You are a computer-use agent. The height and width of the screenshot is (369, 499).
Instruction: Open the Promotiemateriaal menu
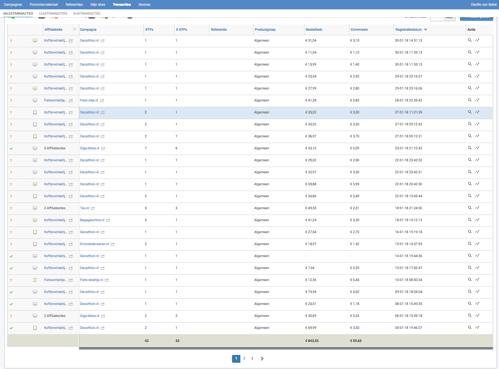point(44,5)
